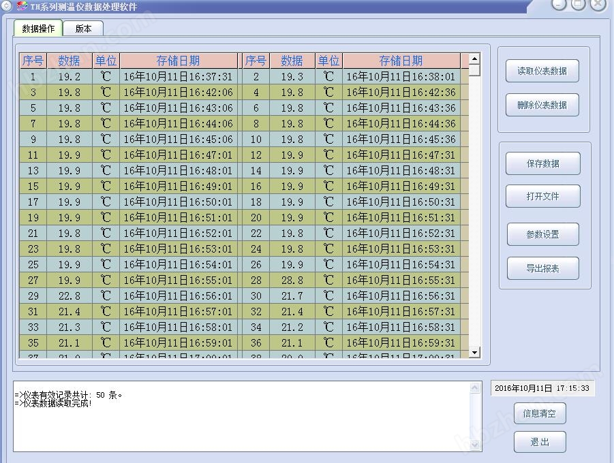Click the log box scrollbar down arrow

pyautogui.click(x=474, y=445)
